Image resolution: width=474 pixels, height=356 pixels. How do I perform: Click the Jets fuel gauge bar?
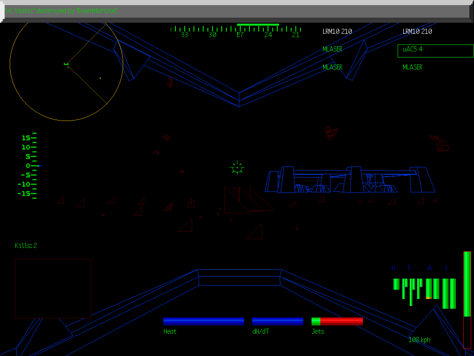click(337, 321)
